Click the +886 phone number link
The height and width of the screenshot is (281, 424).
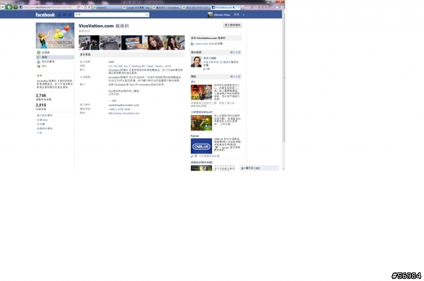(x=119, y=109)
